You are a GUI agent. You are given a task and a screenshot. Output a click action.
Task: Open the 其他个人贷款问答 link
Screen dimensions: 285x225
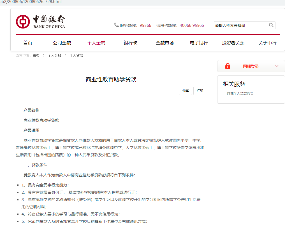[240, 93]
